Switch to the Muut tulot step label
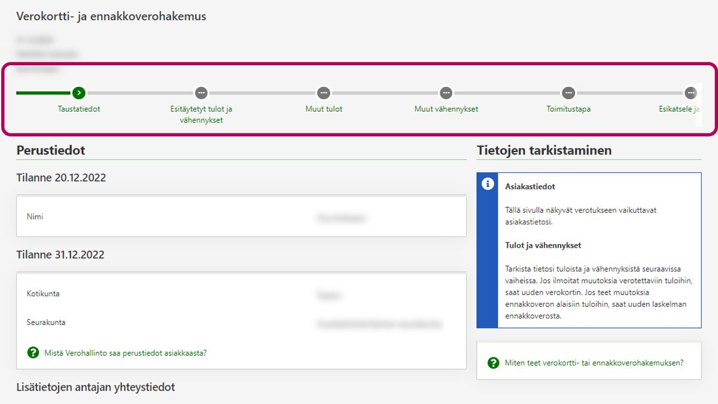 tap(324, 109)
